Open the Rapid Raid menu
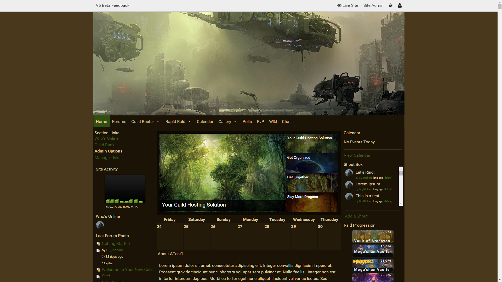This screenshot has width=502, height=282. 175,121
